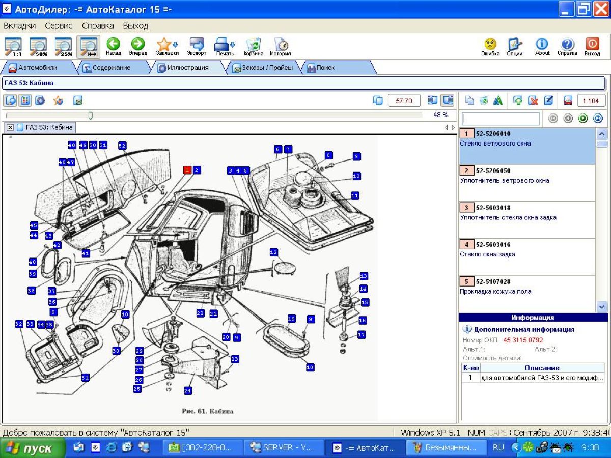Click the parts list scroll-down arrow
The width and height of the screenshot is (611, 458).
pos(601,306)
